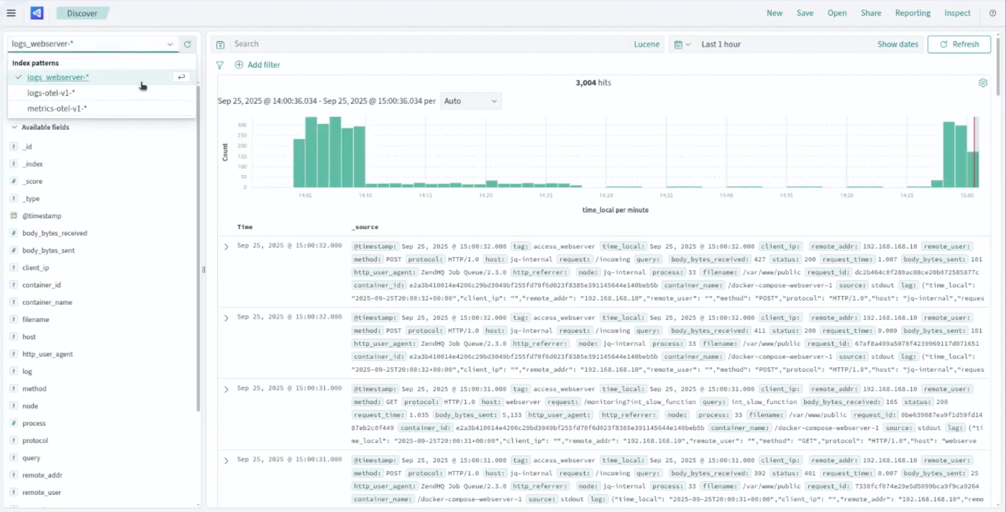Refresh the index pattern fields icon

click(187, 44)
